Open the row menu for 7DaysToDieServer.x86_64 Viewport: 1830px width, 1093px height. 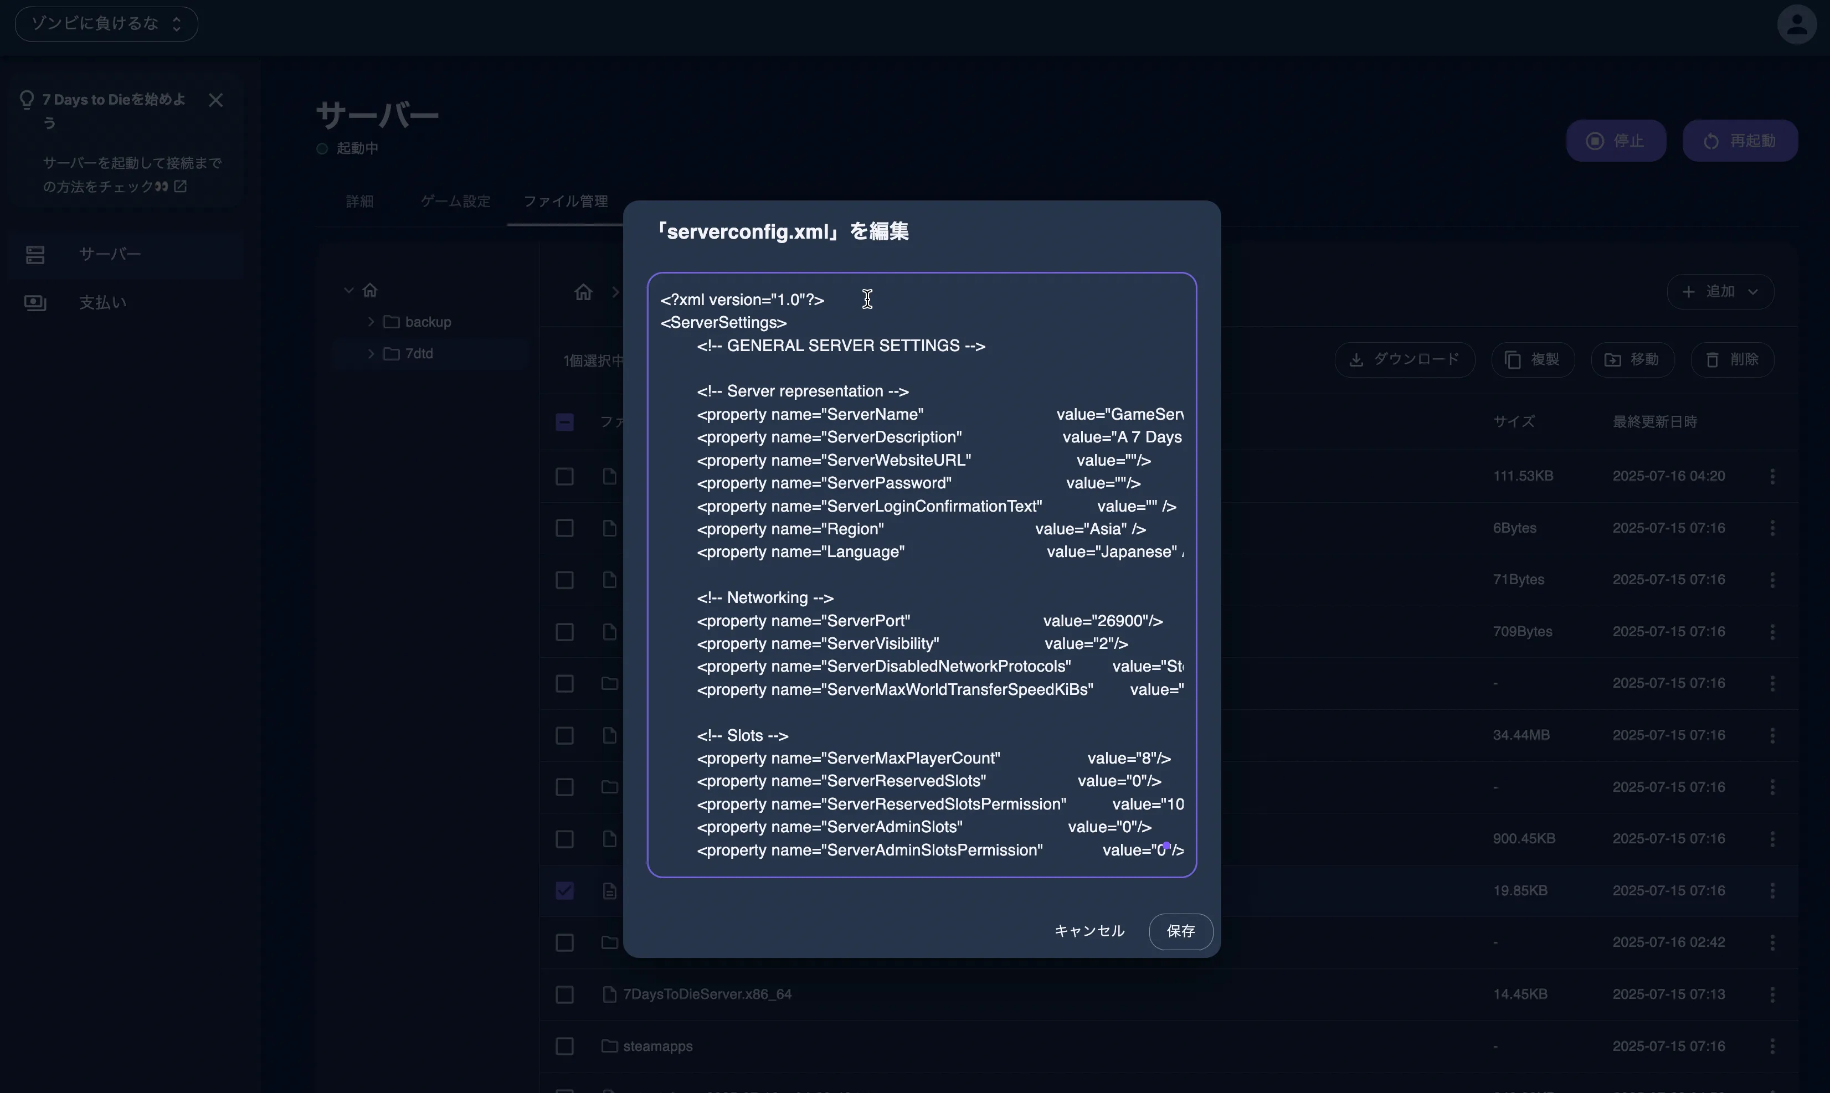pos(1772,995)
